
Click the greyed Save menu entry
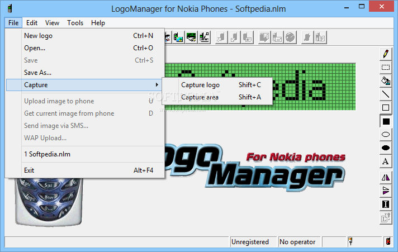click(x=85, y=60)
